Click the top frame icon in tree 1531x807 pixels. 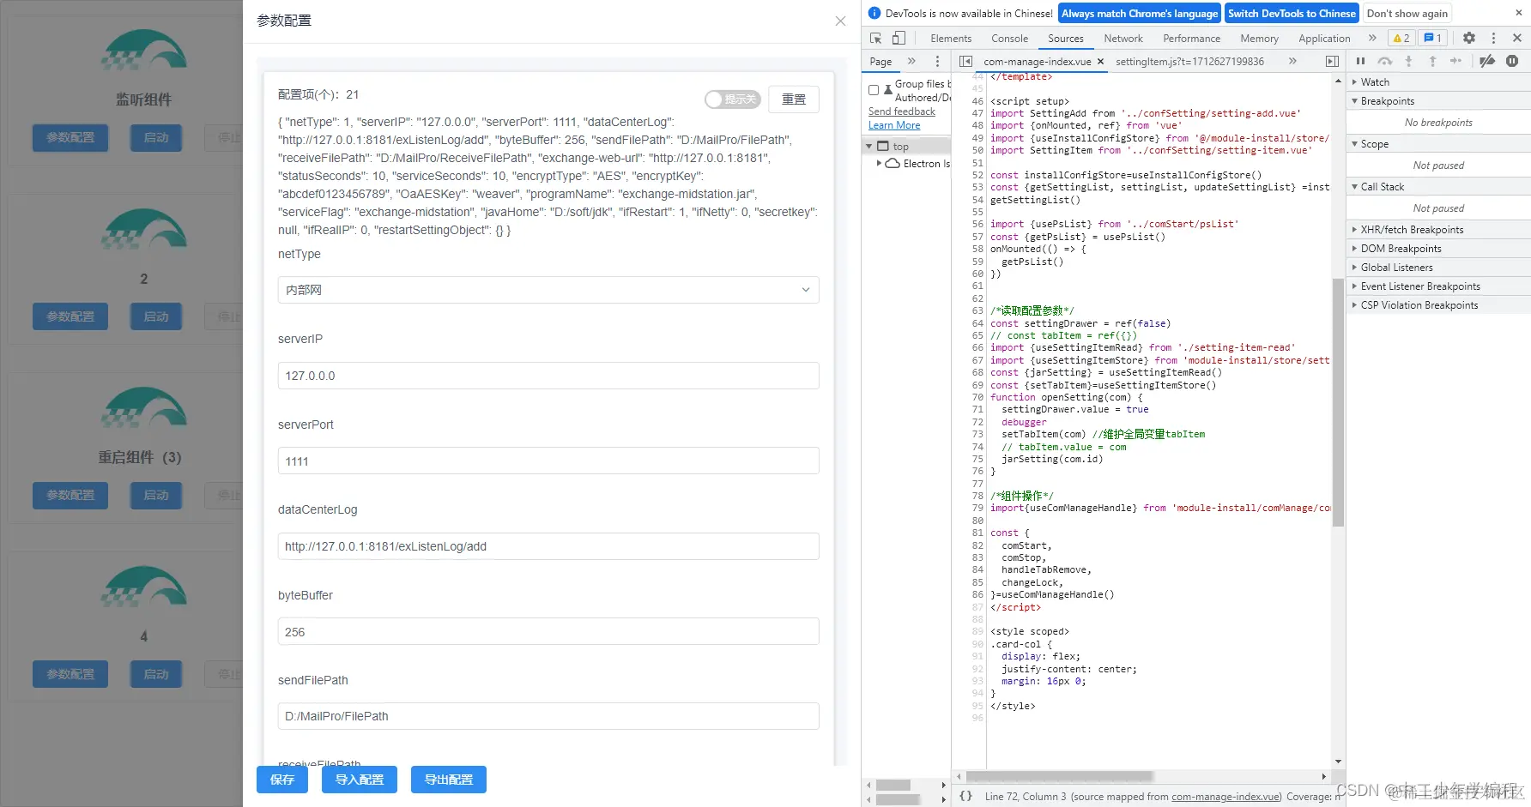point(883,147)
